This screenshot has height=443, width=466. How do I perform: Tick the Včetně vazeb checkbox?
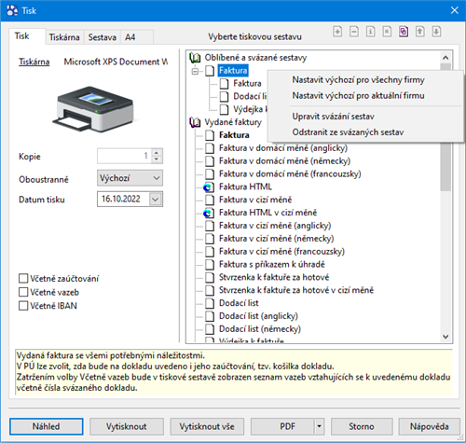point(23,292)
